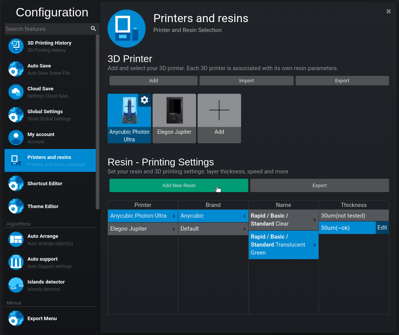
Task: Click the search magnifier icon
Action: pyautogui.click(x=93, y=29)
